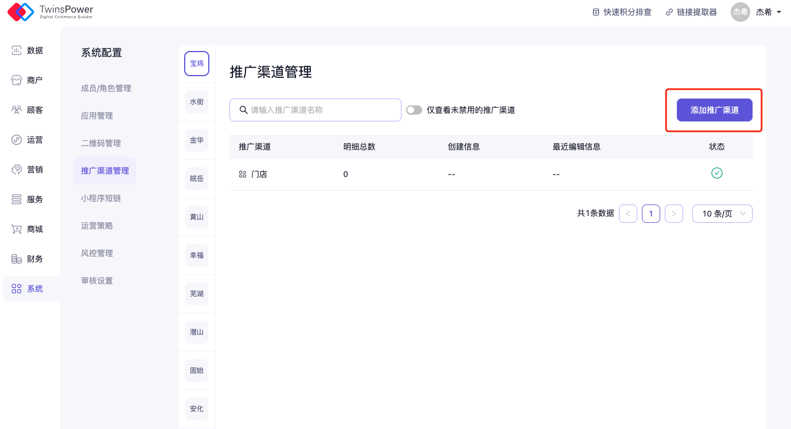The width and height of the screenshot is (791, 429).
Task: Click the 添加推广渠道 button
Action: coord(714,110)
